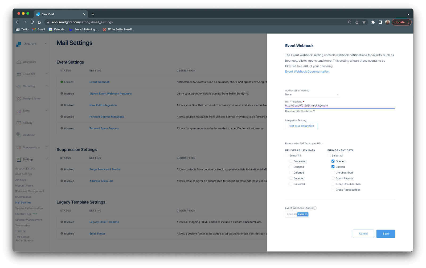Open Validation using its sidebar icon
426x268 pixels.
(x=19, y=135)
